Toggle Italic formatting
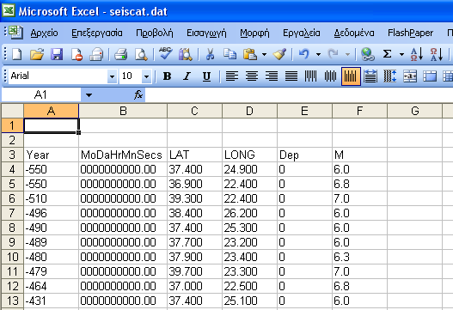This screenshot has width=453, height=310. point(187,76)
